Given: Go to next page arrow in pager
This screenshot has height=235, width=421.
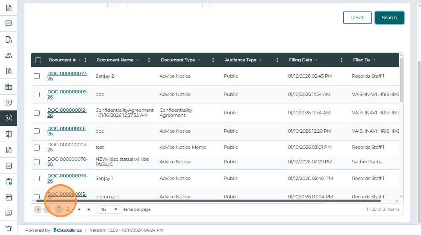Looking at the screenshot, I should [79, 209].
